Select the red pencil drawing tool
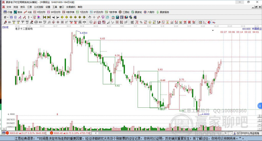The height and width of the screenshot is (141, 262). coord(5,22)
